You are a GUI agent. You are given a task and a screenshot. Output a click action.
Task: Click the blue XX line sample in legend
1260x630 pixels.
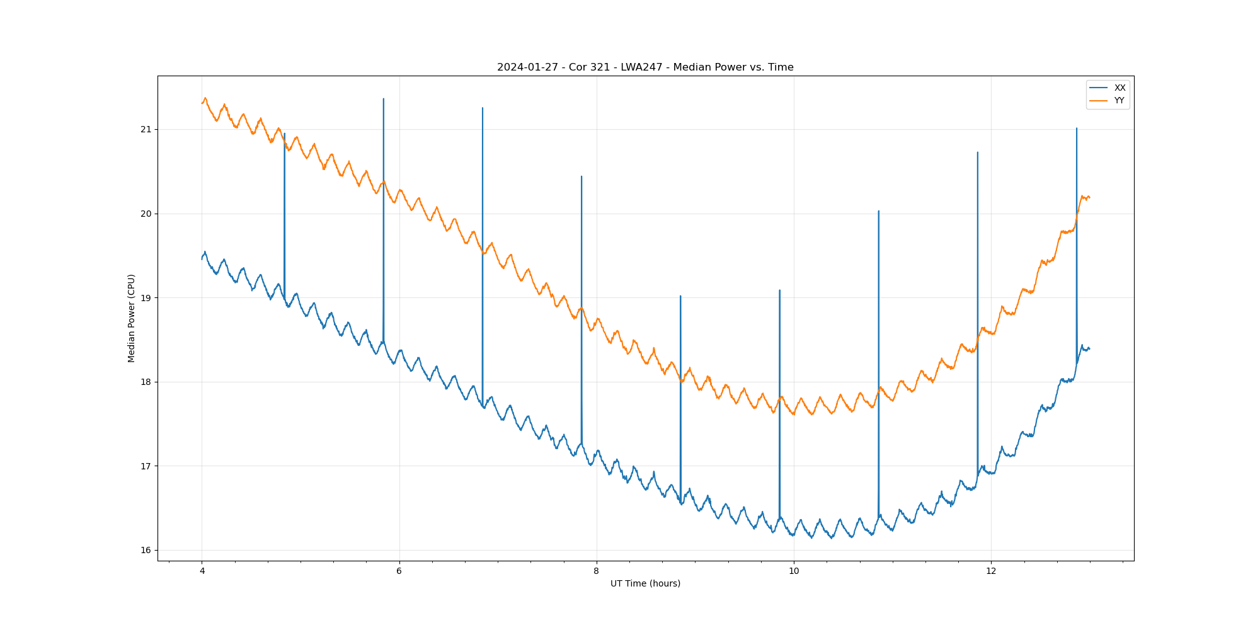point(1099,88)
